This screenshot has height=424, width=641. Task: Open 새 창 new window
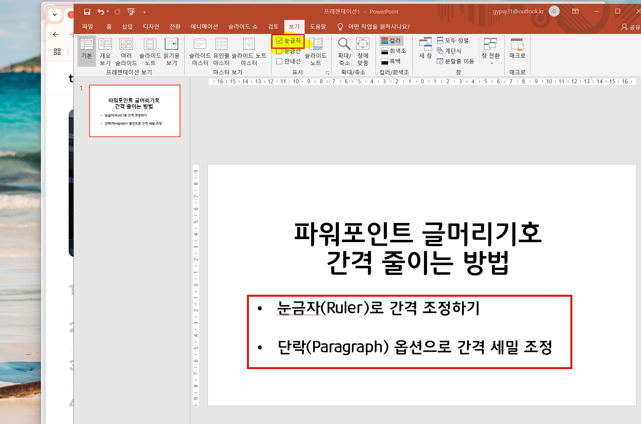click(x=425, y=48)
